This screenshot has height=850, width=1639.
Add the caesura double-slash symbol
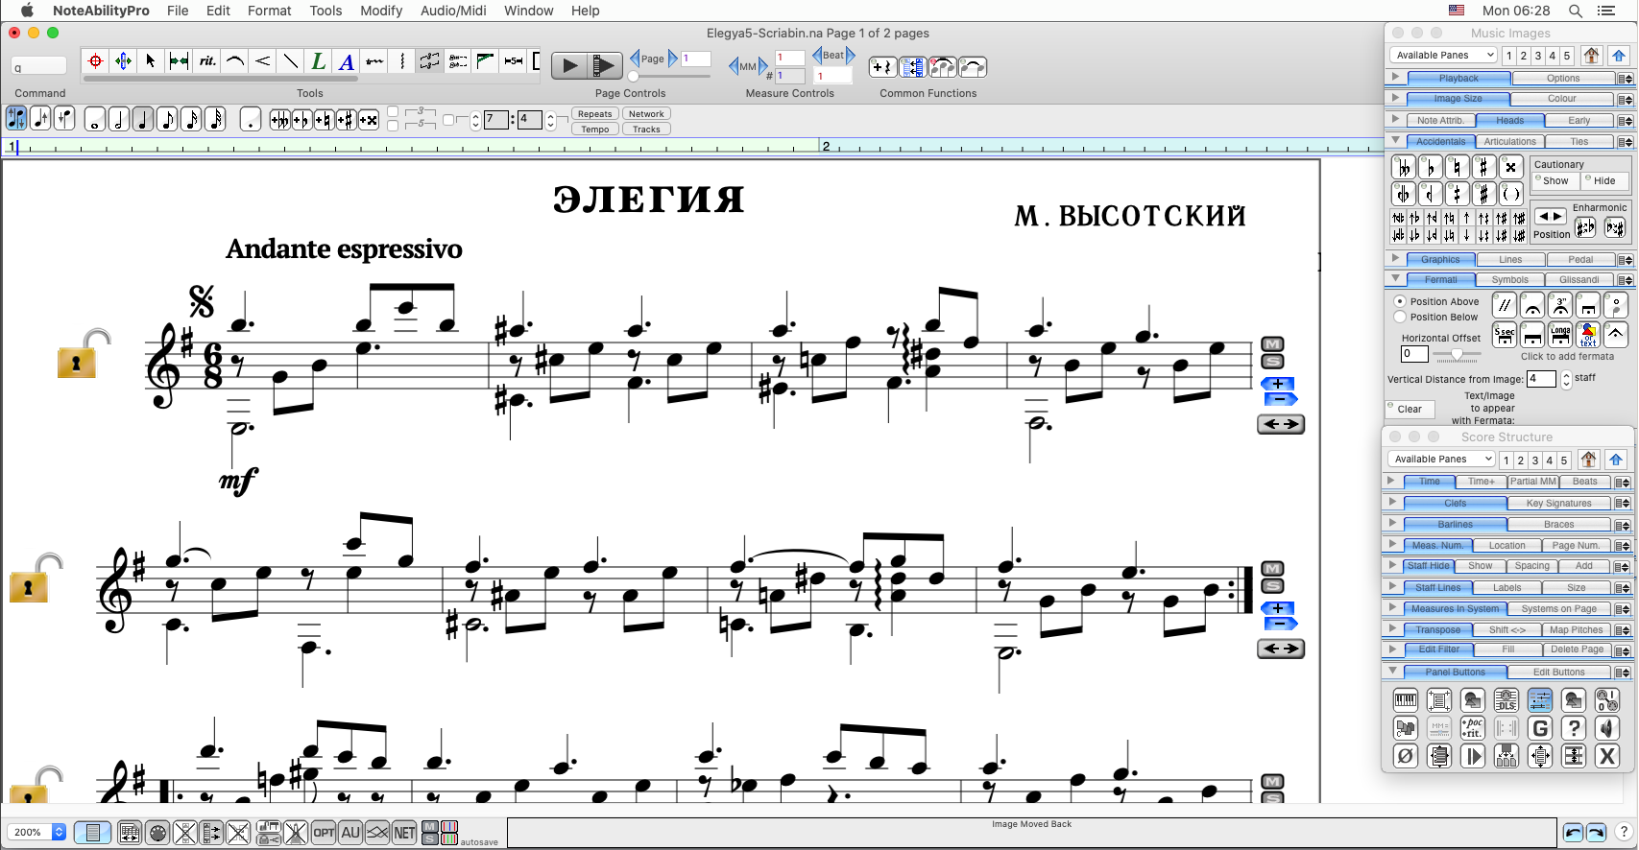(1505, 305)
